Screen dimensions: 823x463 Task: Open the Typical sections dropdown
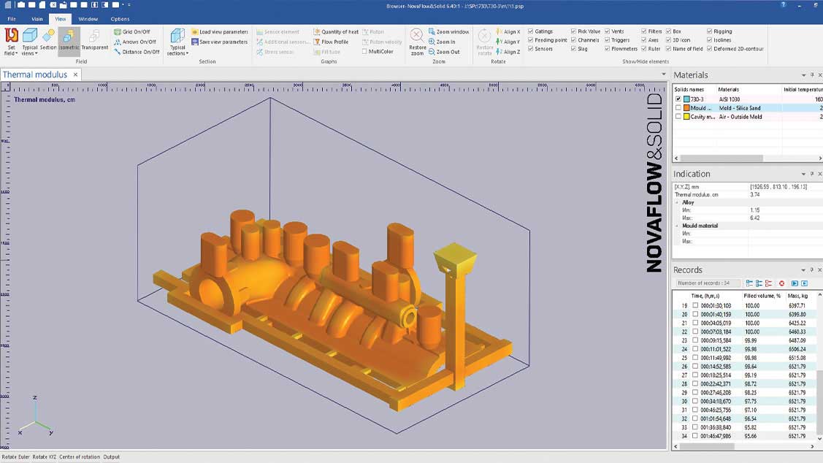pyautogui.click(x=177, y=50)
